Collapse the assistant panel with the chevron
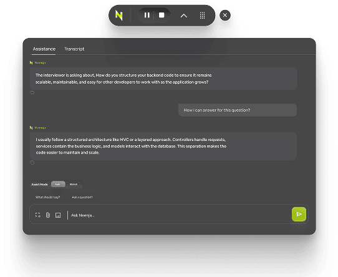This screenshot has height=277, width=338. (184, 16)
